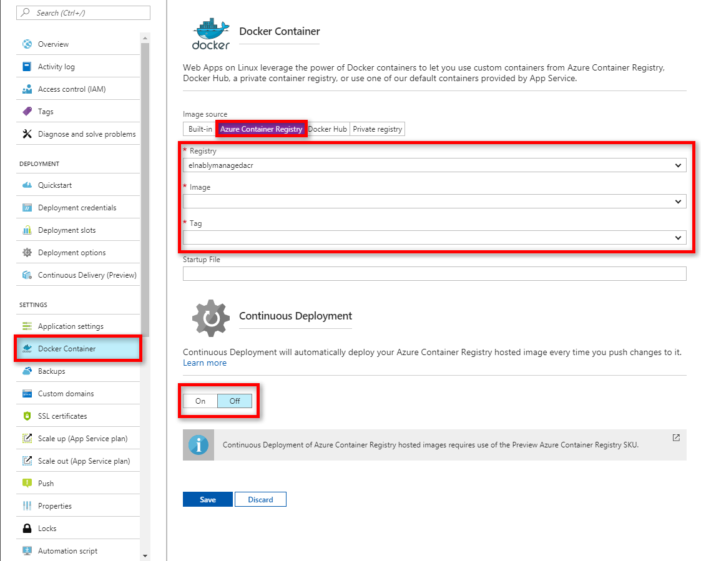Open the external link icon in info banner
701x561 pixels.
click(x=676, y=437)
